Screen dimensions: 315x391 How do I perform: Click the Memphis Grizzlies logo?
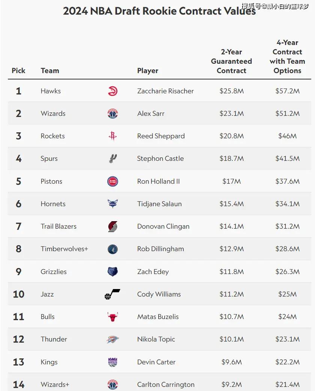112,271
